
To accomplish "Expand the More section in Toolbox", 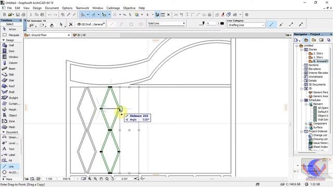I will click(x=4, y=179).
